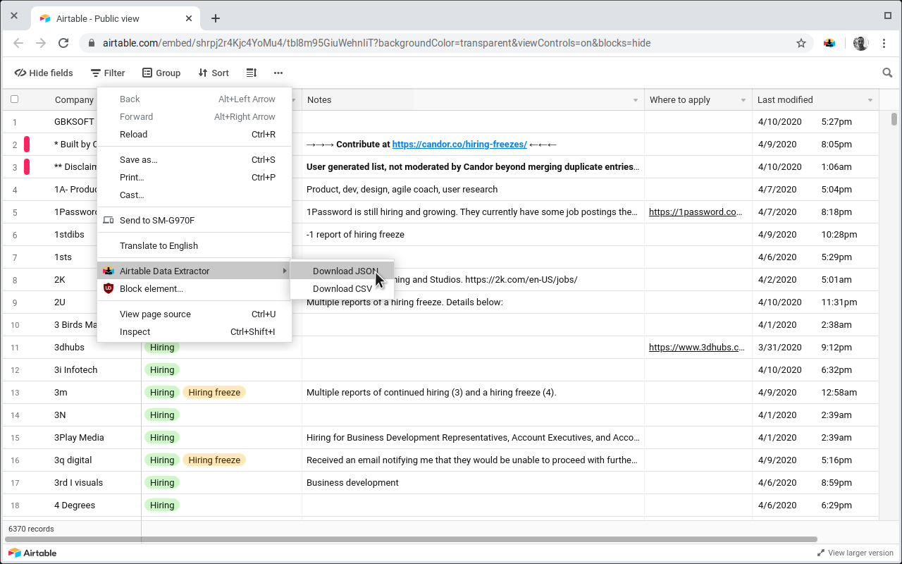902x564 pixels.
Task: Select View page source
Action: click(194, 314)
